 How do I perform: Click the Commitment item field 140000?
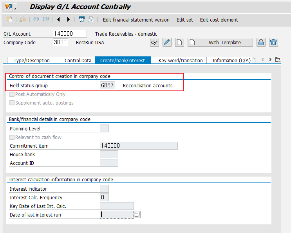coord(139,146)
